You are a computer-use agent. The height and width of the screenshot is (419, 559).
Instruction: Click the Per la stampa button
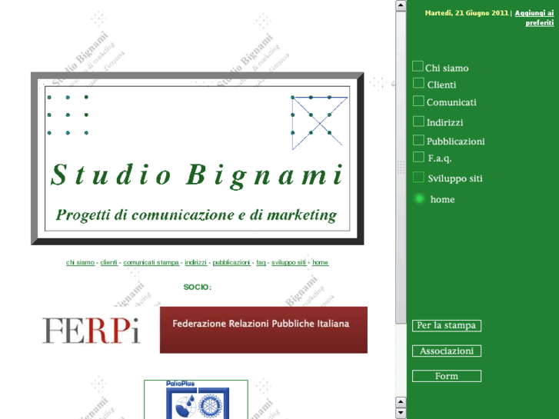[447, 325]
